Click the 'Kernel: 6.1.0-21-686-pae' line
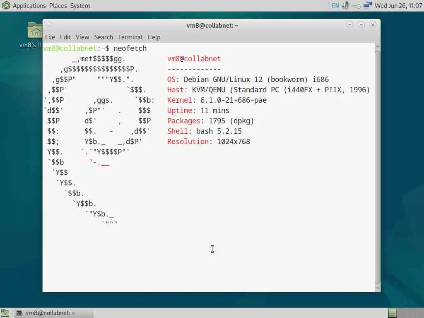The width and height of the screenshot is (424, 318). point(217,100)
